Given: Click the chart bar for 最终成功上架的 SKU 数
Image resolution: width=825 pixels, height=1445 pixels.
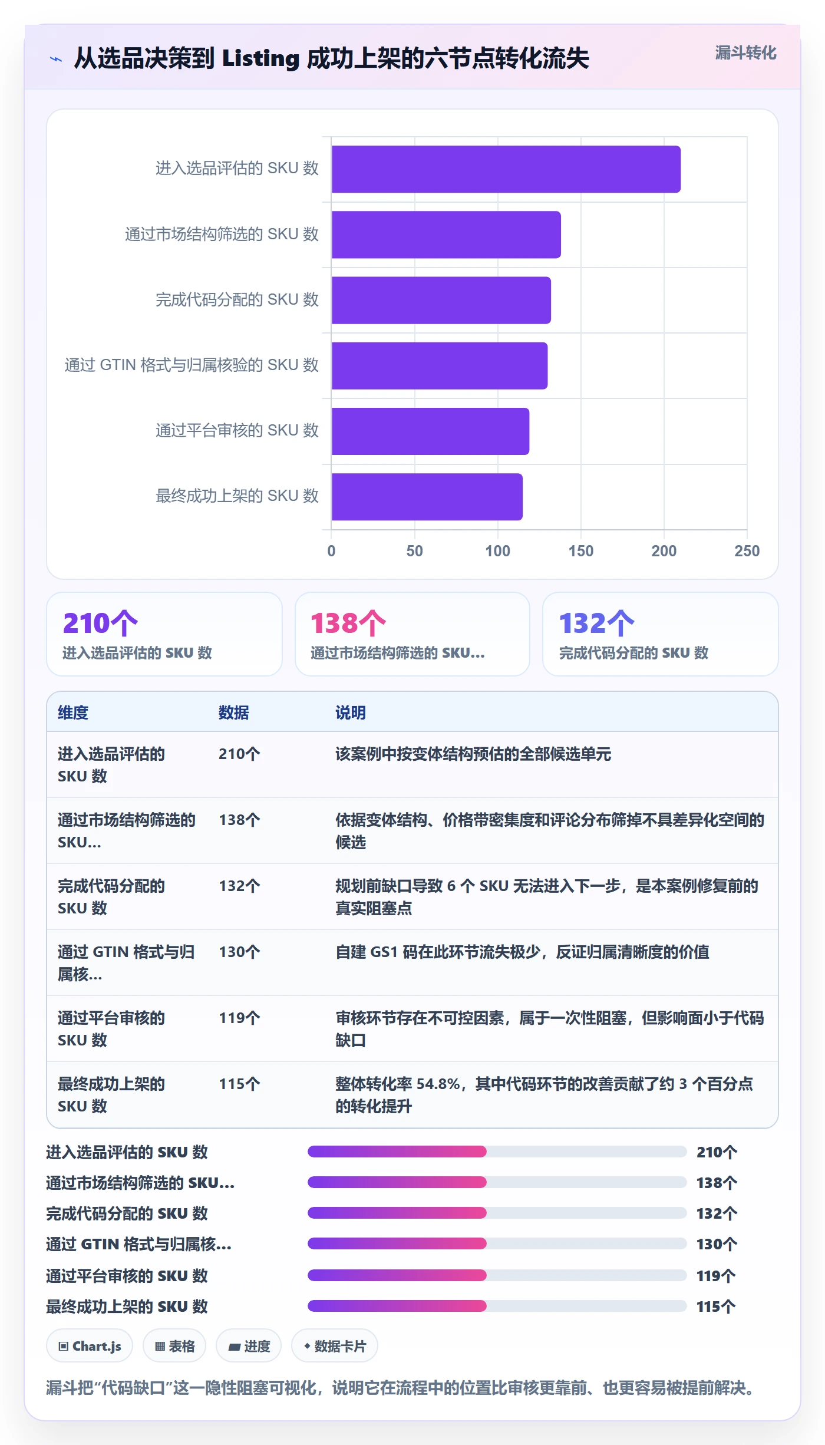Looking at the screenshot, I should [427, 496].
